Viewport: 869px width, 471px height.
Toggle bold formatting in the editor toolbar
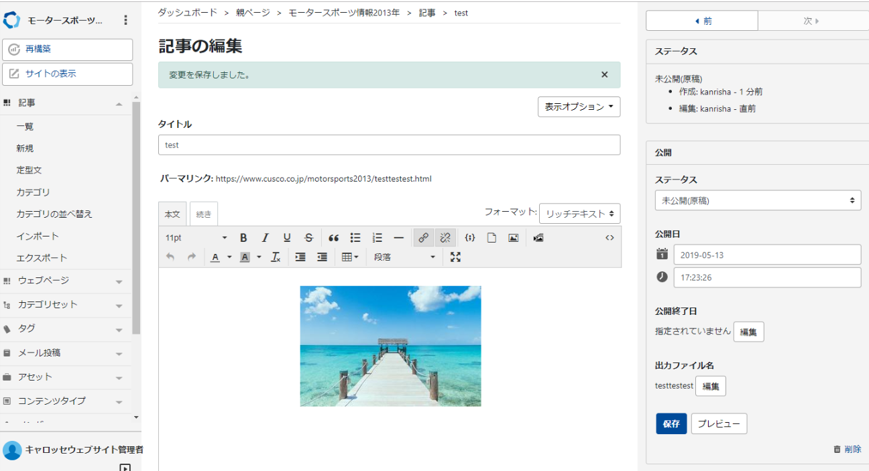[x=243, y=238]
